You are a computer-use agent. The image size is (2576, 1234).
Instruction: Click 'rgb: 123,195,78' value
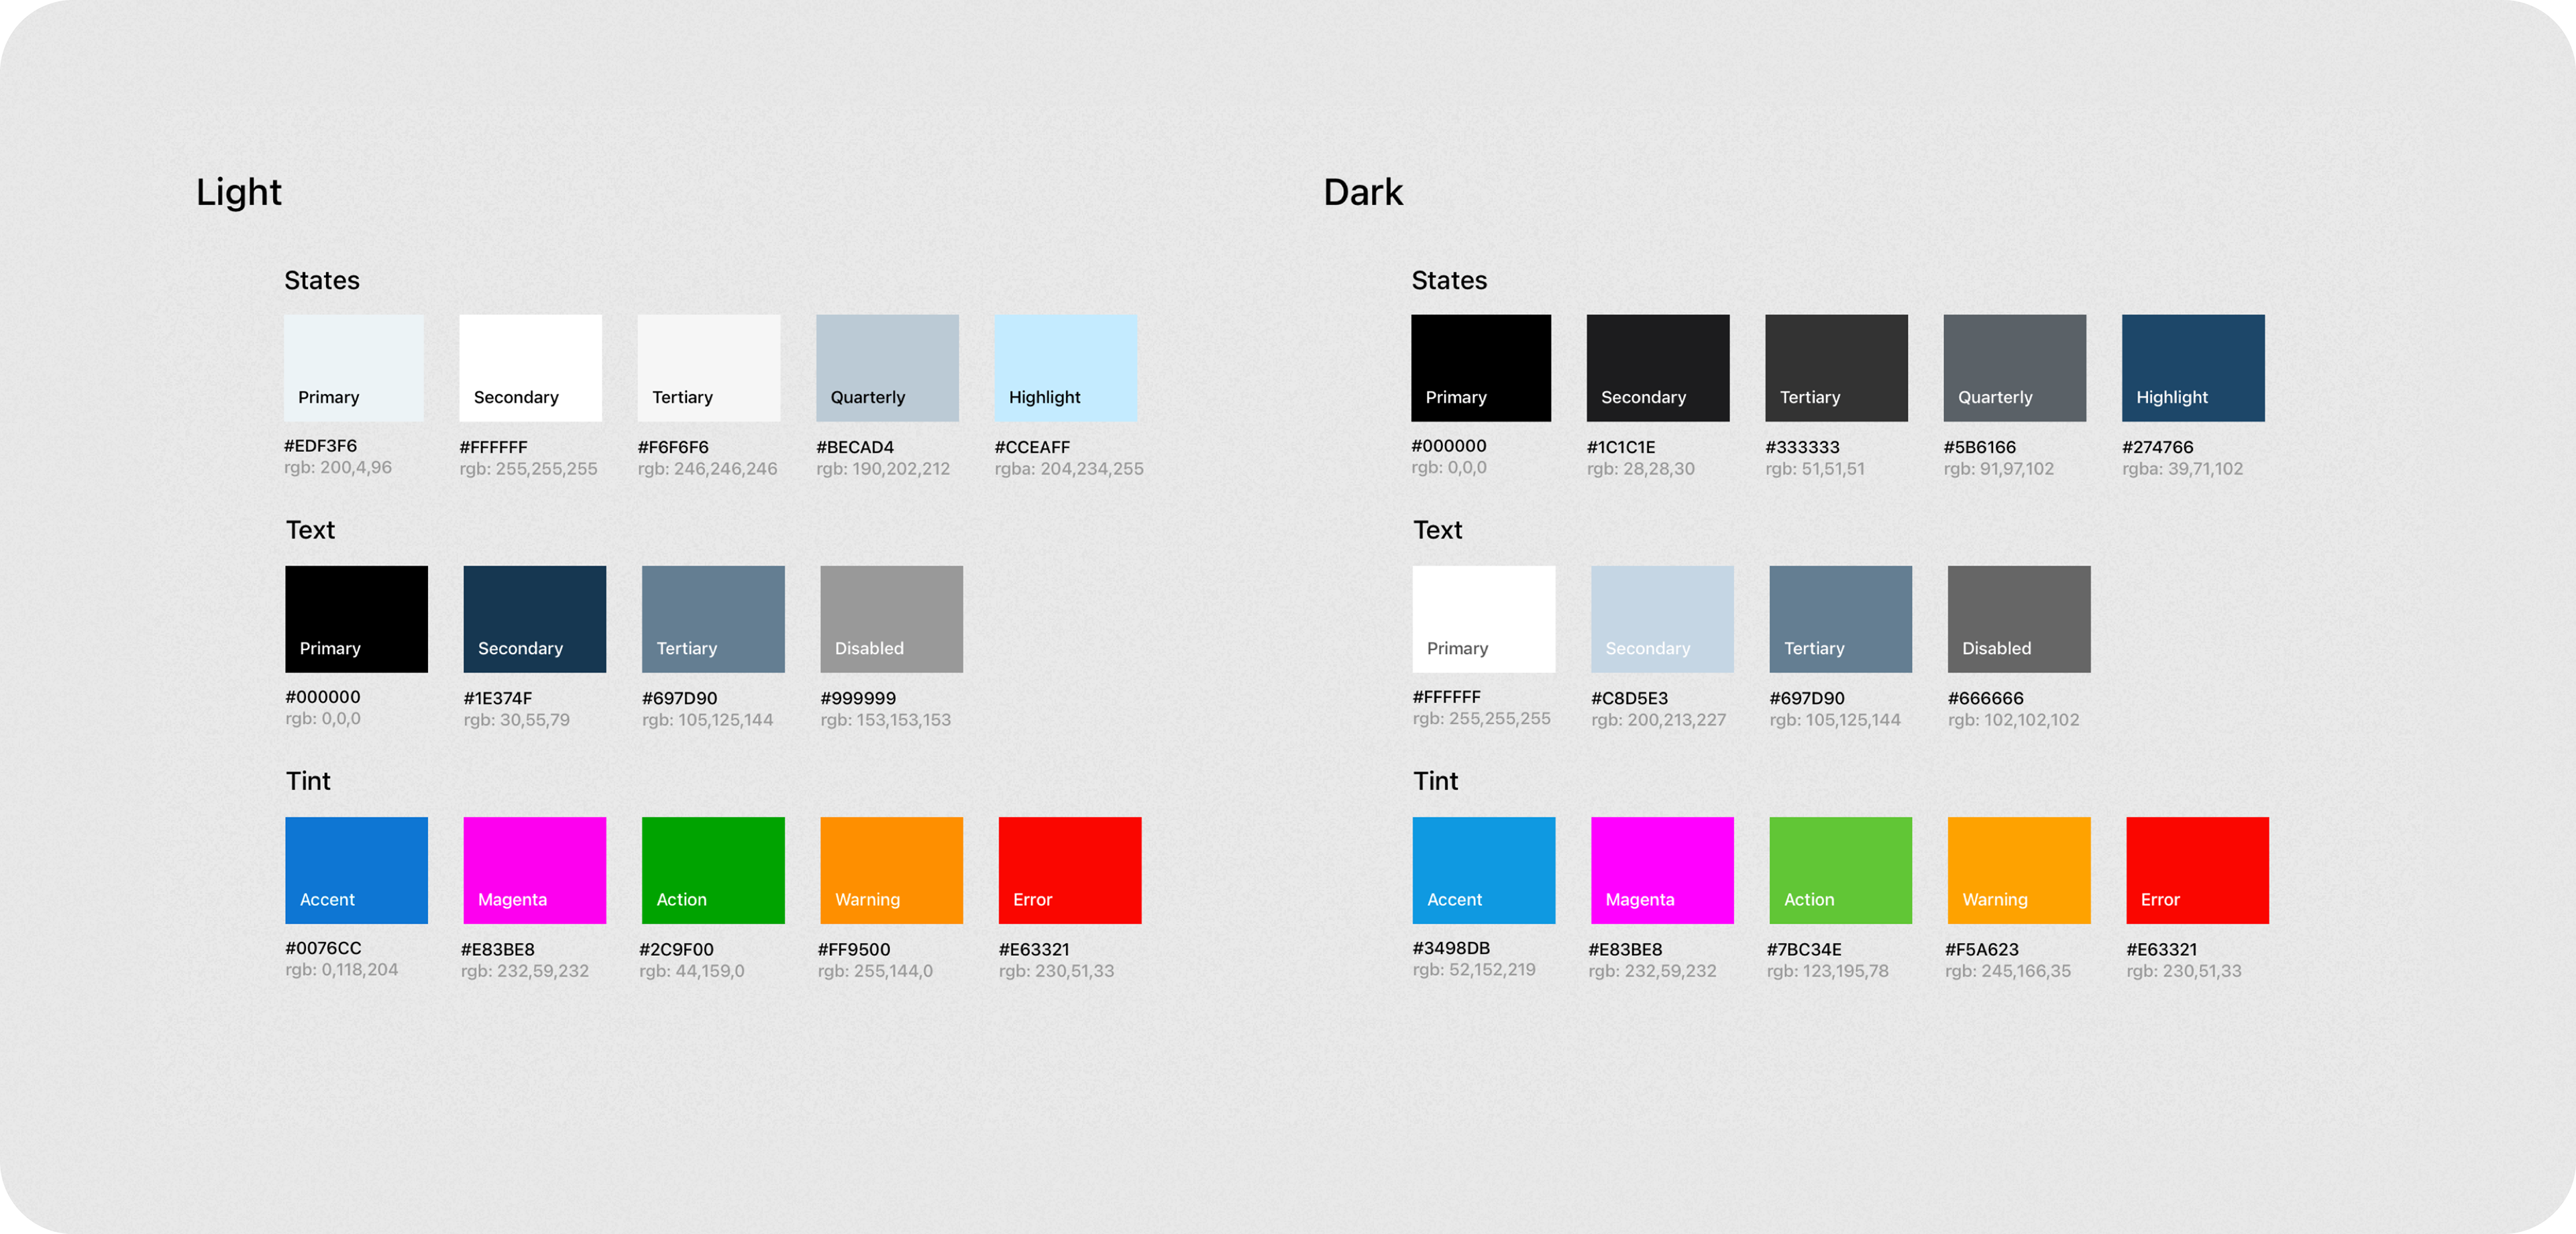point(1828,971)
